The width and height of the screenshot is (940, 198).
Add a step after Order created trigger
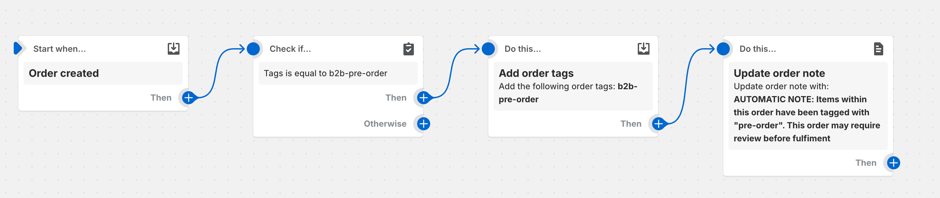[x=188, y=97]
